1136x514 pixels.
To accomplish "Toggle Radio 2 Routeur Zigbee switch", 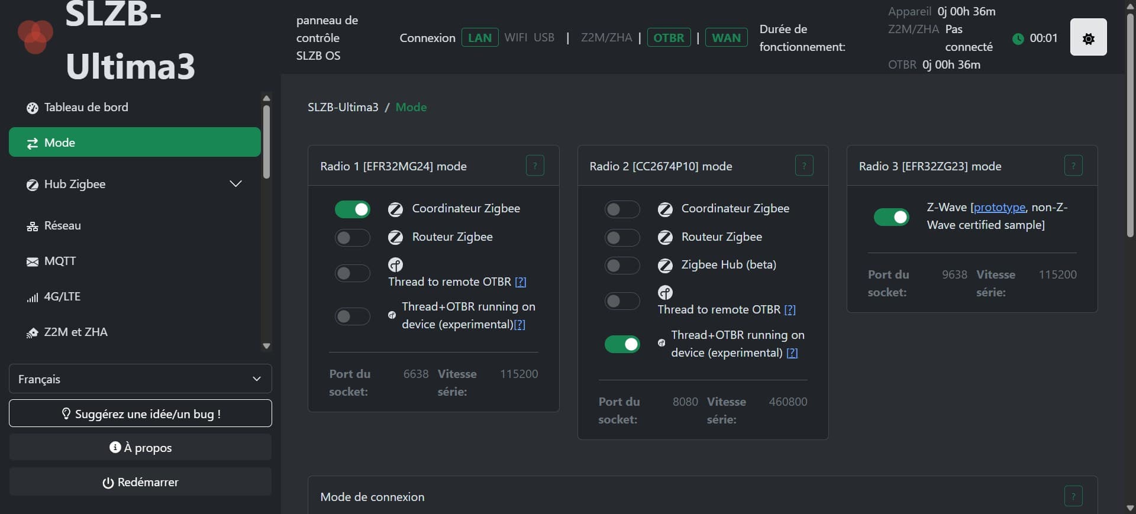I will tap(622, 237).
